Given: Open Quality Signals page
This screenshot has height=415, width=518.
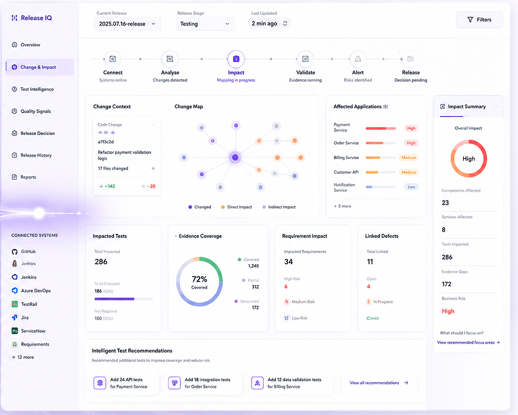Looking at the screenshot, I should click(36, 111).
